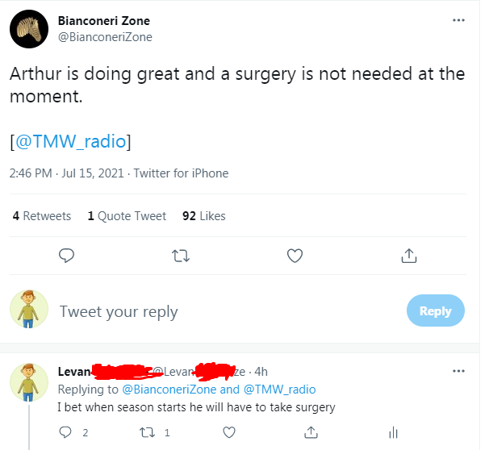This screenshot has width=489, height=450.
Task: Like Levan's reply with the heart icon
Action: 229,433
